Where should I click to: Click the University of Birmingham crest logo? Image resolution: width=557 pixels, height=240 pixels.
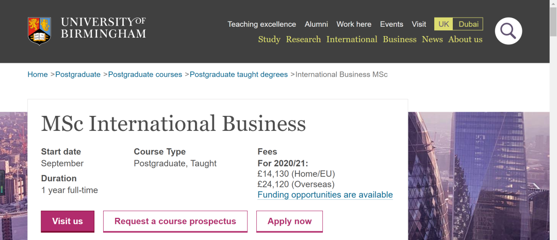point(39,31)
